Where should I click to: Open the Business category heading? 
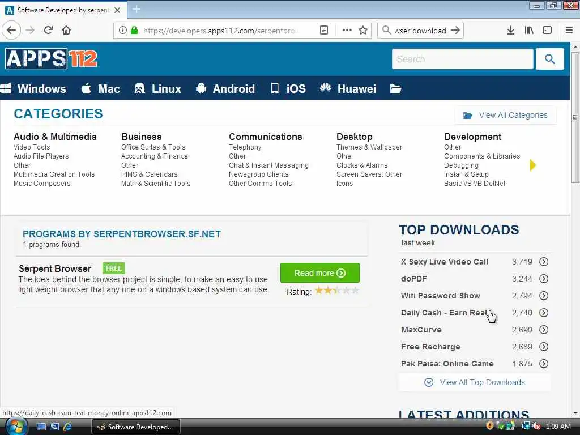[x=141, y=137]
